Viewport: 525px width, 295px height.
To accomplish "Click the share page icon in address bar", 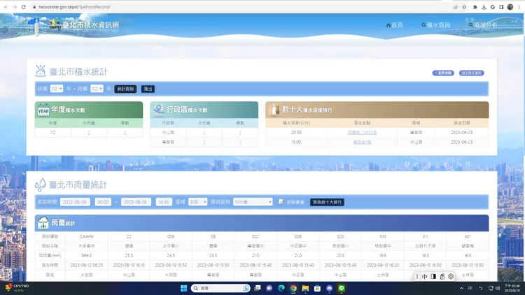I will (x=455, y=7).
